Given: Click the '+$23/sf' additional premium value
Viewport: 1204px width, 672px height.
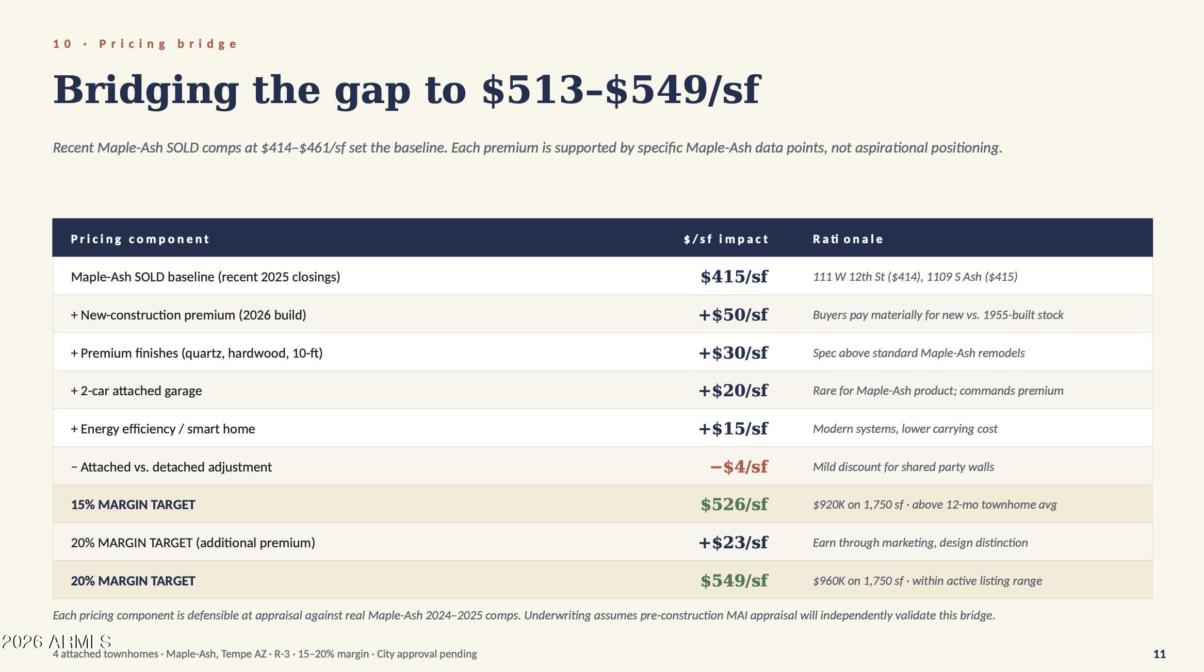Looking at the screenshot, I should (733, 543).
